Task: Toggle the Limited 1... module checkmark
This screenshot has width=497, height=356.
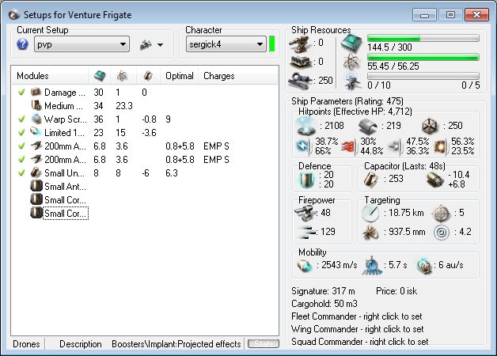Action: point(21,132)
